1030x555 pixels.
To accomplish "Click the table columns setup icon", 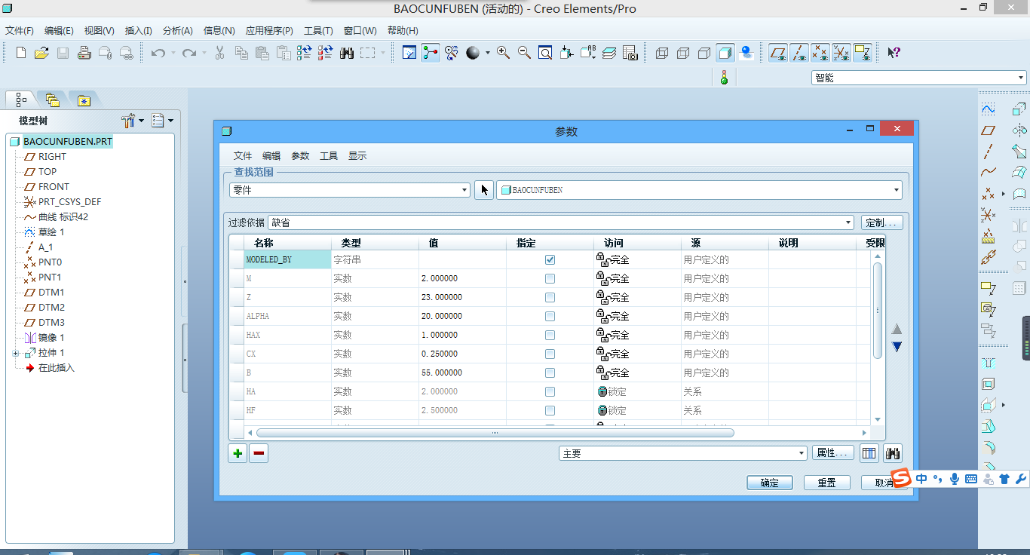I will (869, 453).
